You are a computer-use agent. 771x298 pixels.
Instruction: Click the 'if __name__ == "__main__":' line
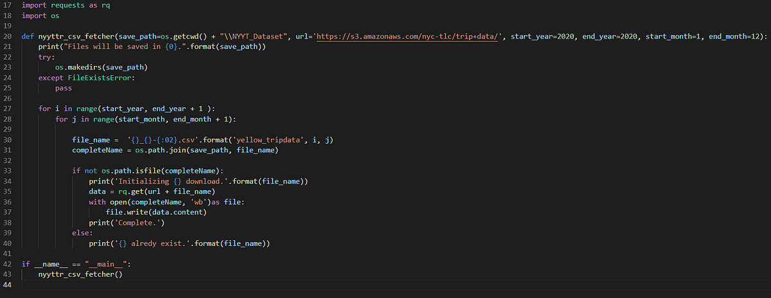pos(76,264)
